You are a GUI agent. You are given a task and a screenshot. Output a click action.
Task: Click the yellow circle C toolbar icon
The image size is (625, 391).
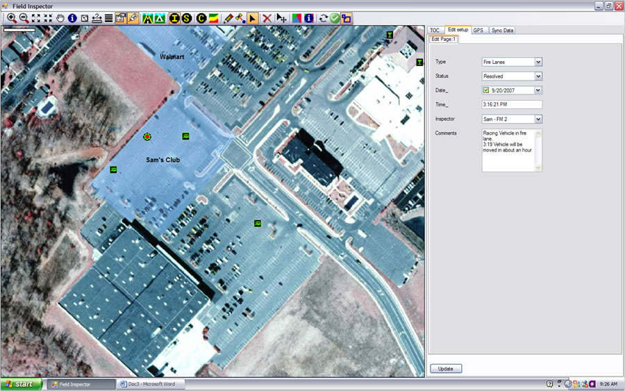[201, 18]
